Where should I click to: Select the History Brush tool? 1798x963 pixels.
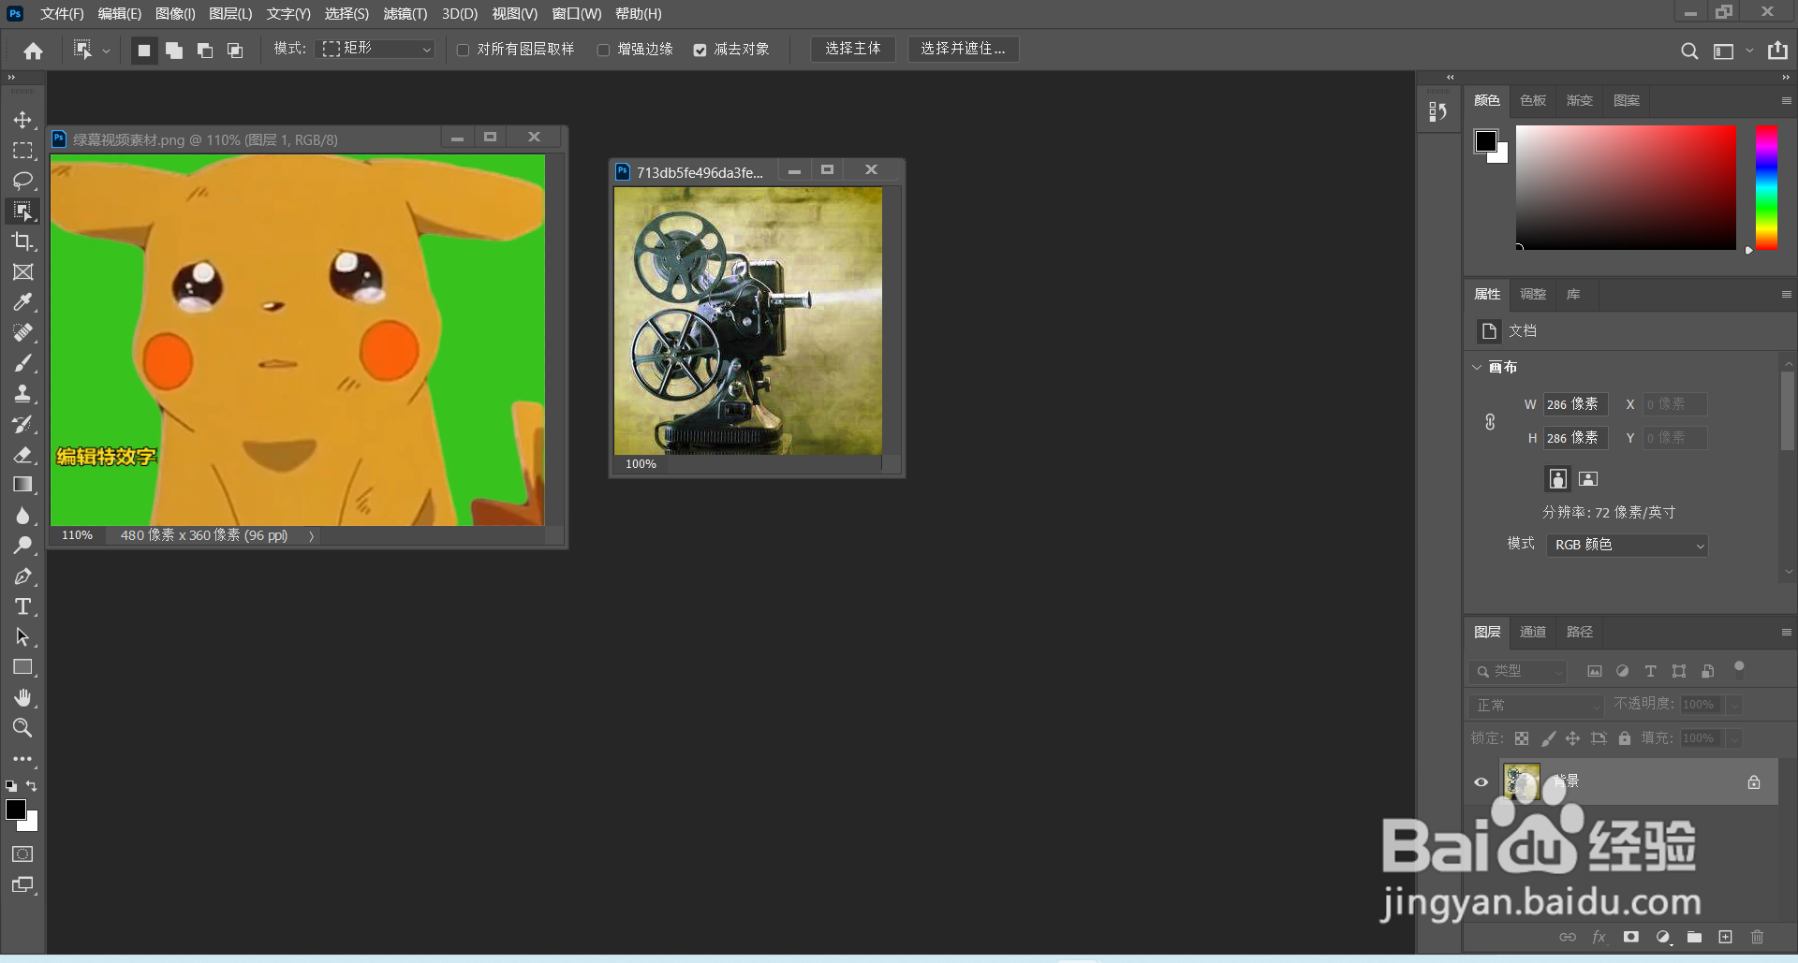click(x=22, y=425)
